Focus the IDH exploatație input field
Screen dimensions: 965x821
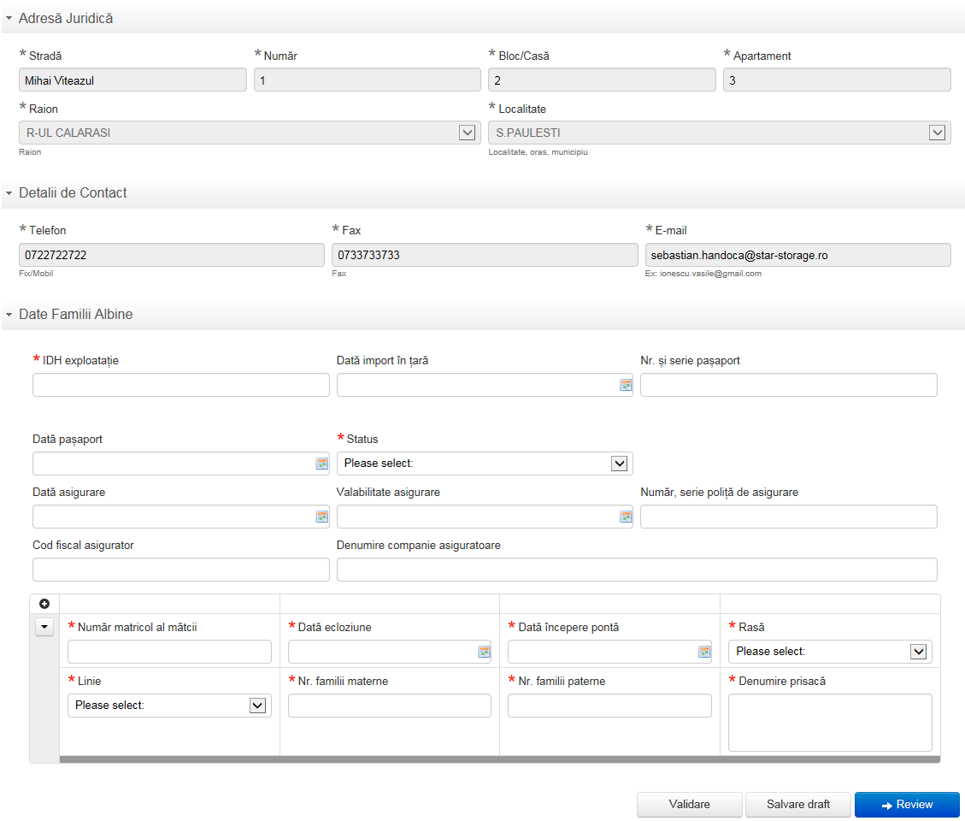[180, 386]
